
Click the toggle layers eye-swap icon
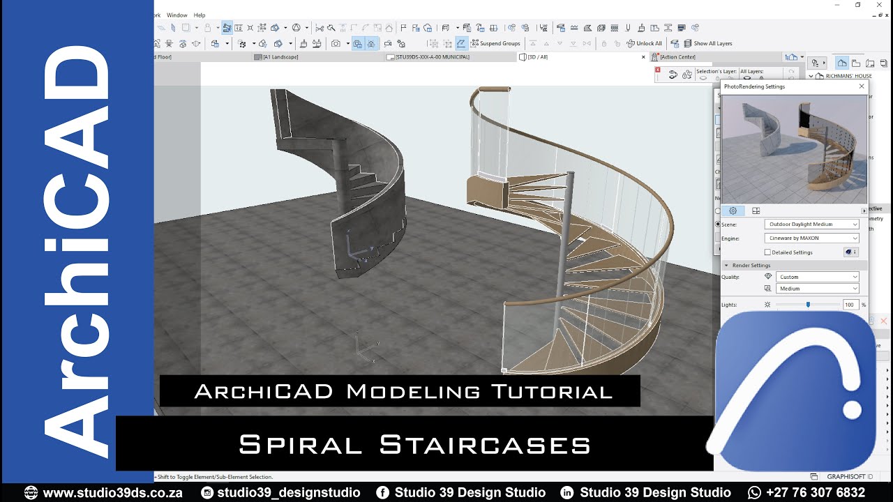click(x=673, y=74)
